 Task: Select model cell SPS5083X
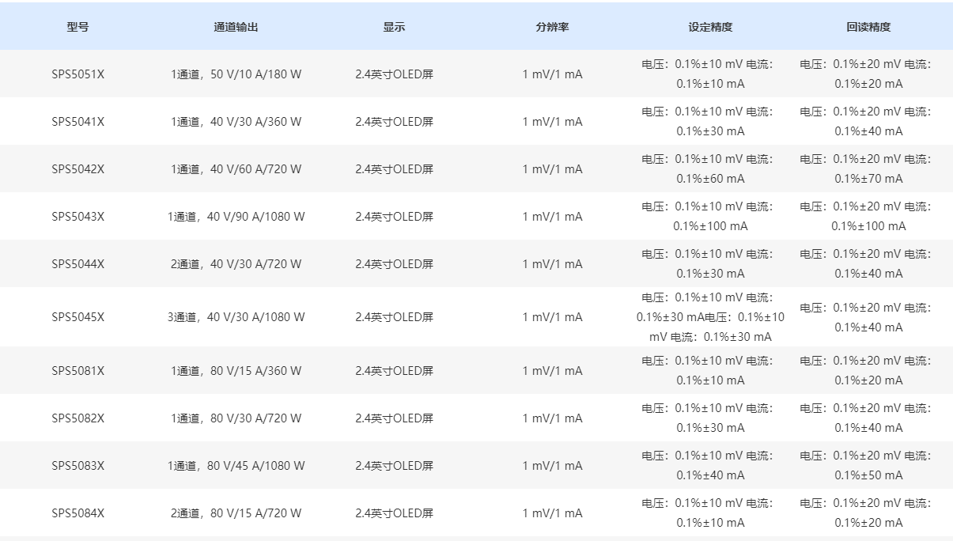point(78,466)
